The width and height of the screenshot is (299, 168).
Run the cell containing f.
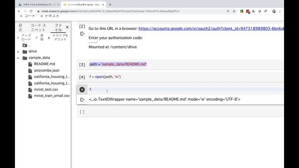click(x=82, y=90)
